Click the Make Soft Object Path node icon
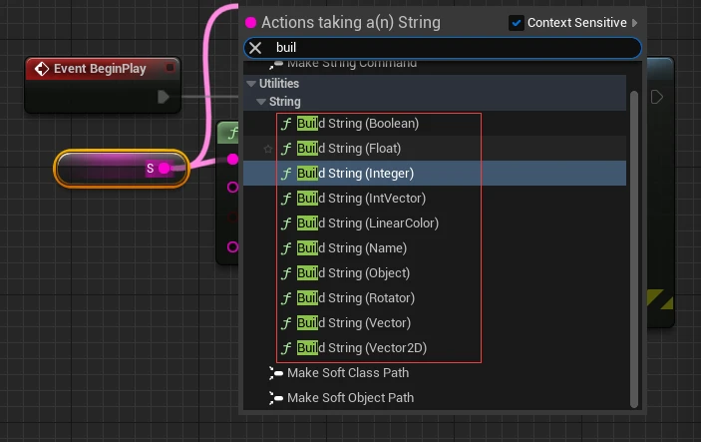701x442 pixels. (x=276, y=398)
